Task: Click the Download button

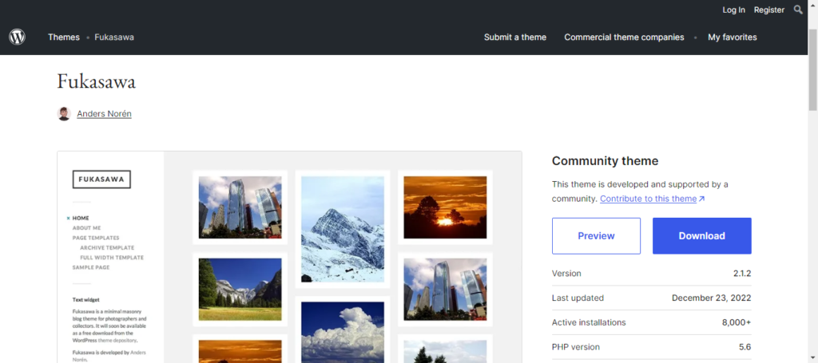Action: 701,236
